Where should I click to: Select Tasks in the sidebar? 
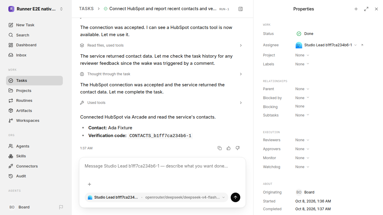click(x=34, y=81)
